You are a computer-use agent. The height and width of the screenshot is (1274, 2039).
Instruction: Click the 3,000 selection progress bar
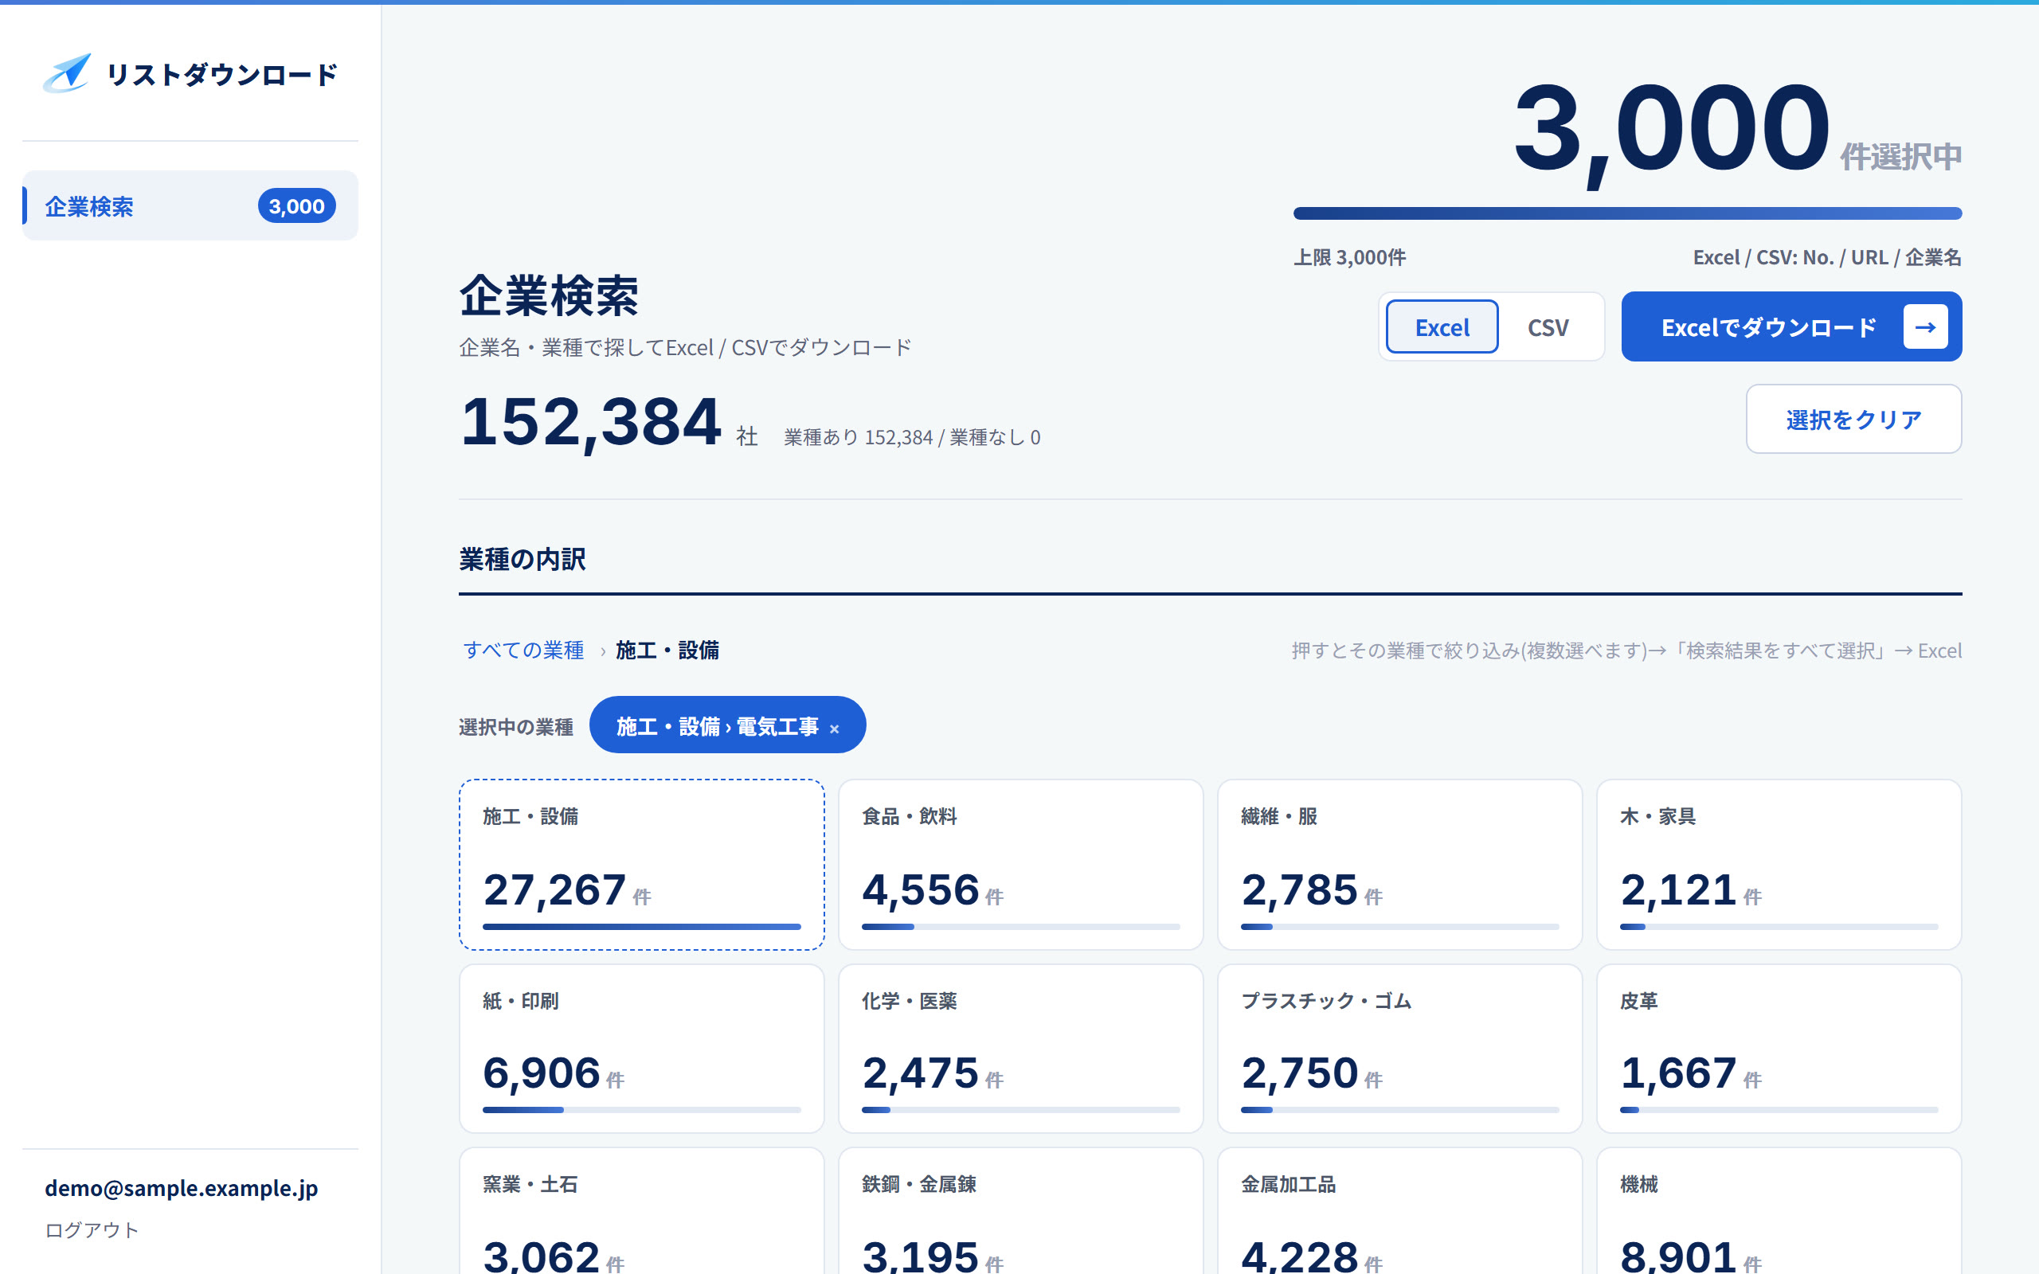(1627, 213)
